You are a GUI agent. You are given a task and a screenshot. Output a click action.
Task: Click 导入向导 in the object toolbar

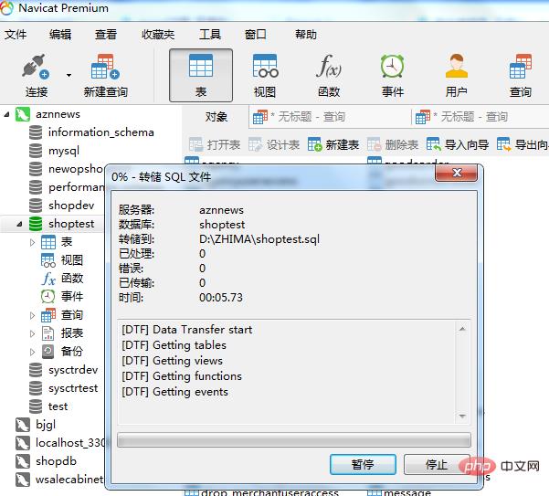pyautogui.click(x=458, y=144)
